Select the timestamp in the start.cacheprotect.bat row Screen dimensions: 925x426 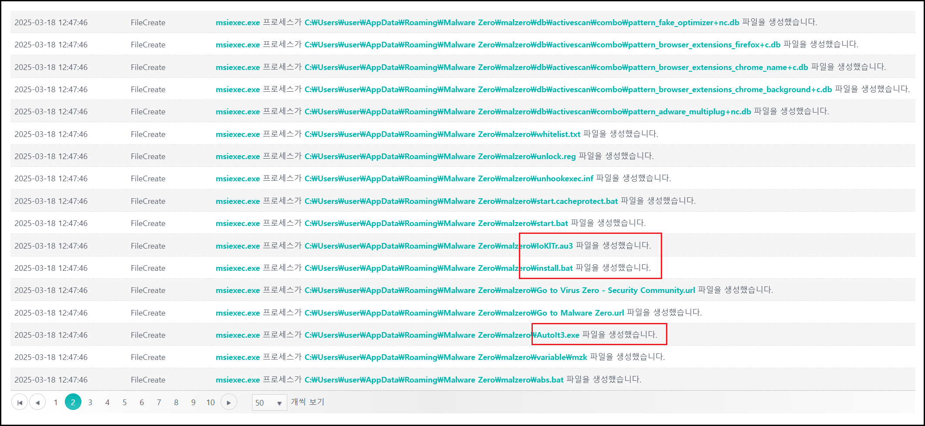(51, 201)
